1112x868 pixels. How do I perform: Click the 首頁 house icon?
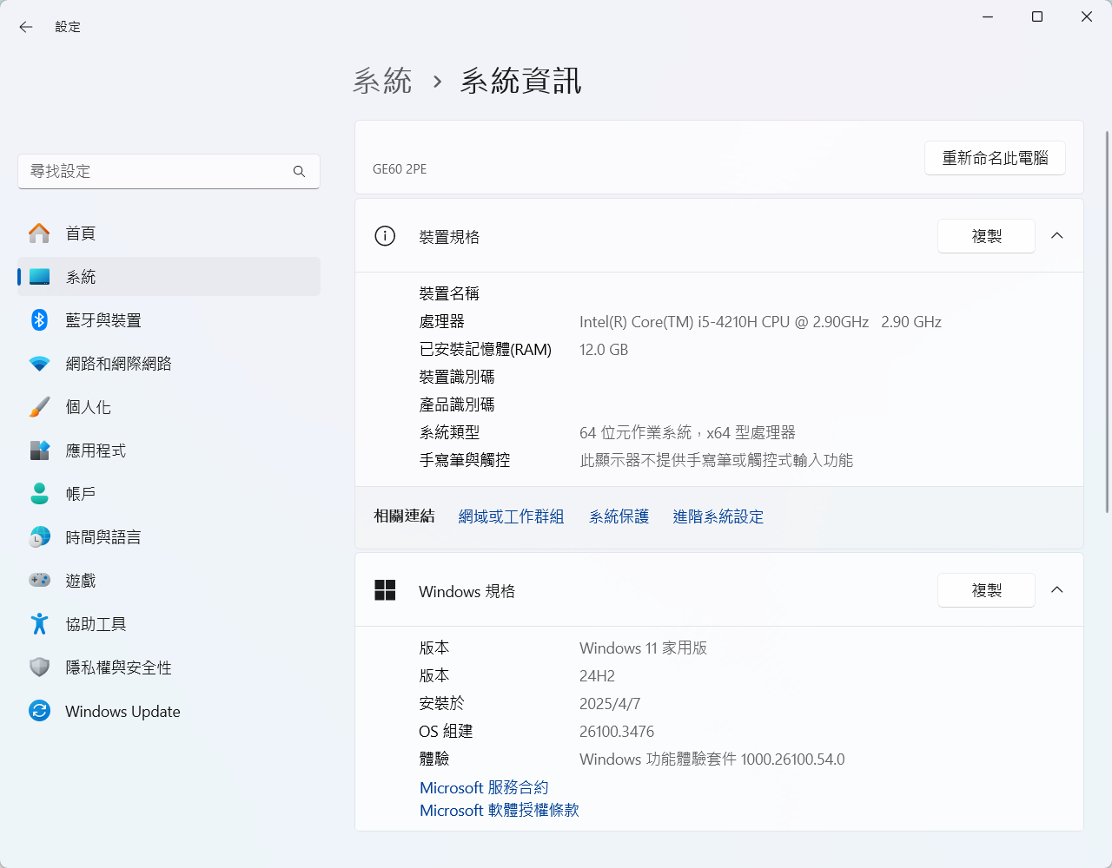tap(39, 233)
